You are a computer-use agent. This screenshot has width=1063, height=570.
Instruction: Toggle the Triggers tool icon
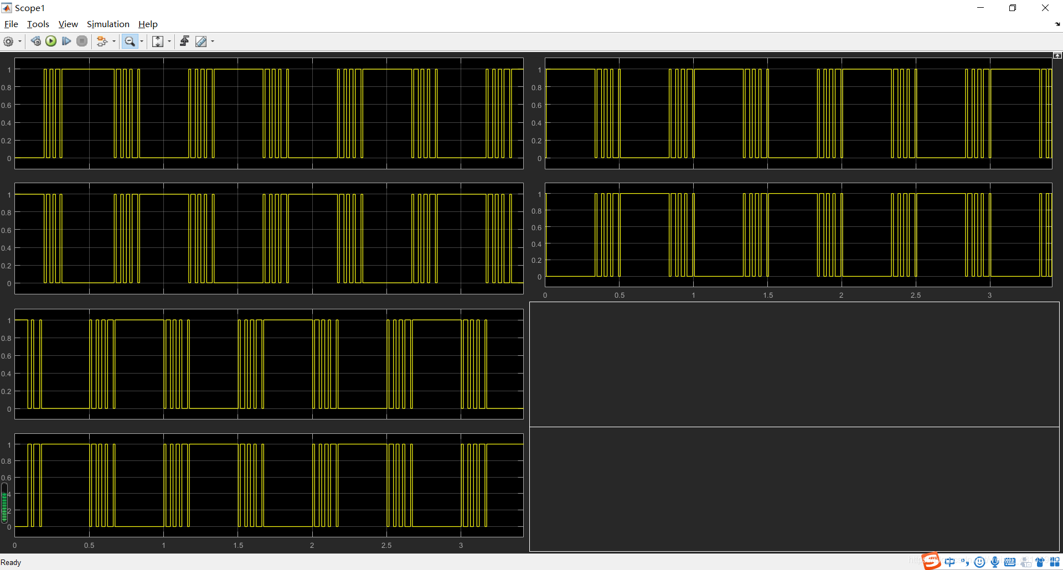pyautogui.click(x=185, y=41)
